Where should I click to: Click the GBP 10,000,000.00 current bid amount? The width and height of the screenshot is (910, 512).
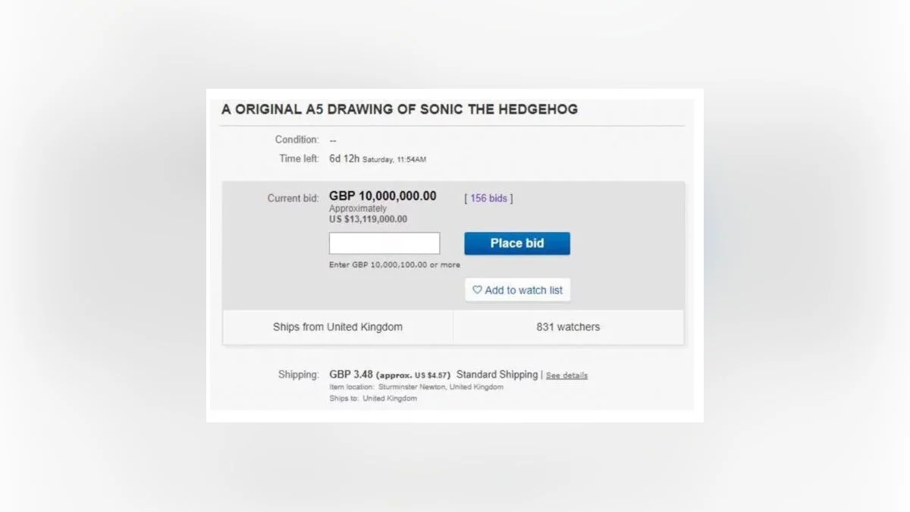pos(383,196)
